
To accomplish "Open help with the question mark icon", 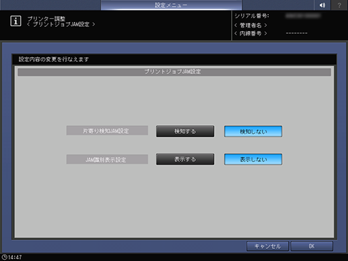I will coord(339,5).
